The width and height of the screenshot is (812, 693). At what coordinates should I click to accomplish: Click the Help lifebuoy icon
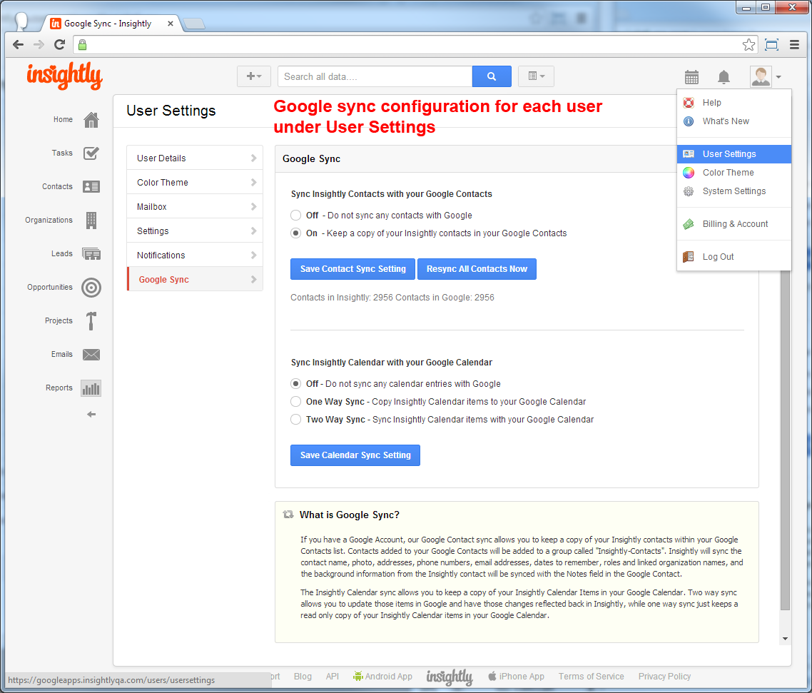(x=689, y=103)
